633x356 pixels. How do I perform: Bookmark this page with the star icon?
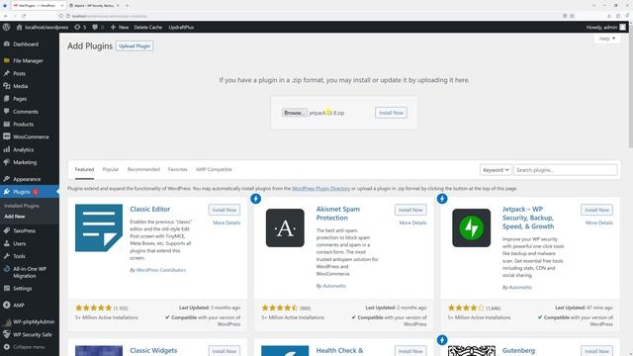click(572, 16)
